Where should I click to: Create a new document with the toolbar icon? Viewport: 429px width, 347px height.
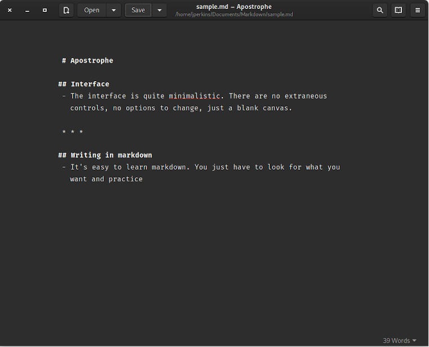(66, 10)
